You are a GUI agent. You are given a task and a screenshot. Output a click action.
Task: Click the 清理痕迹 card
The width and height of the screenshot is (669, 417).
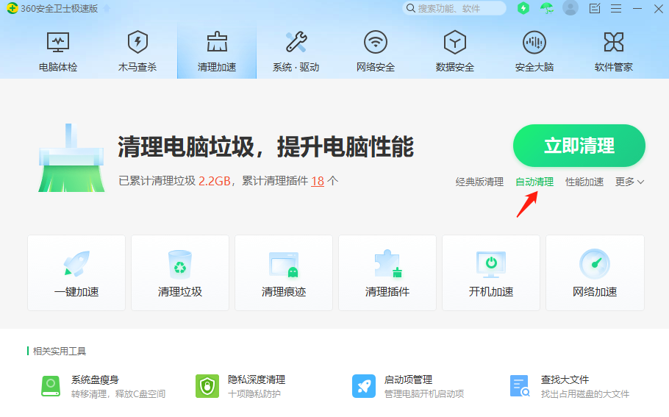(284, 273)
